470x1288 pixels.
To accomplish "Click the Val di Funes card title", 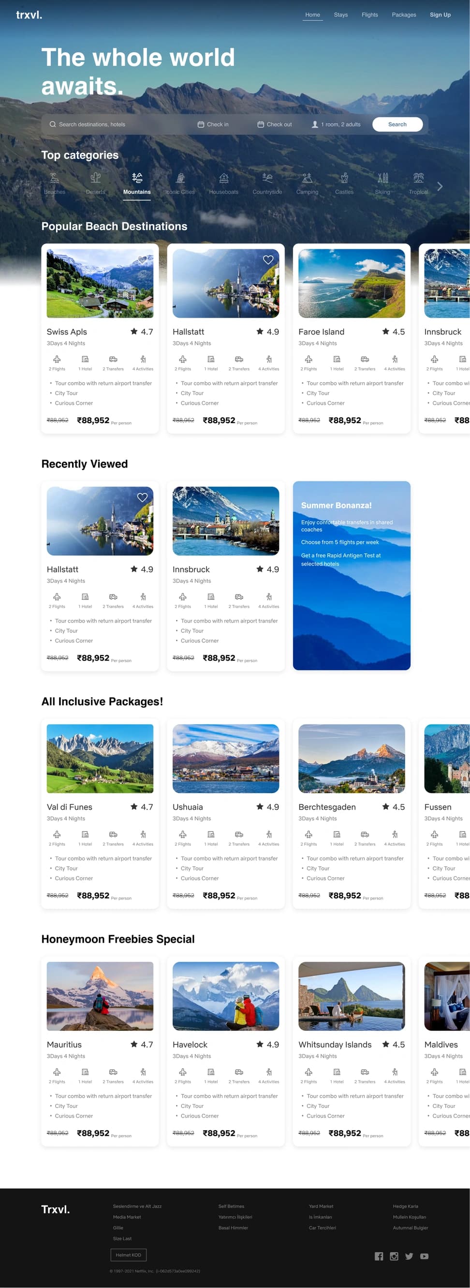I will click(70, 807).
